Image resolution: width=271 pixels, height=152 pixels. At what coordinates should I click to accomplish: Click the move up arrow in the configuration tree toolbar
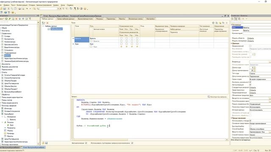[20, 19]
